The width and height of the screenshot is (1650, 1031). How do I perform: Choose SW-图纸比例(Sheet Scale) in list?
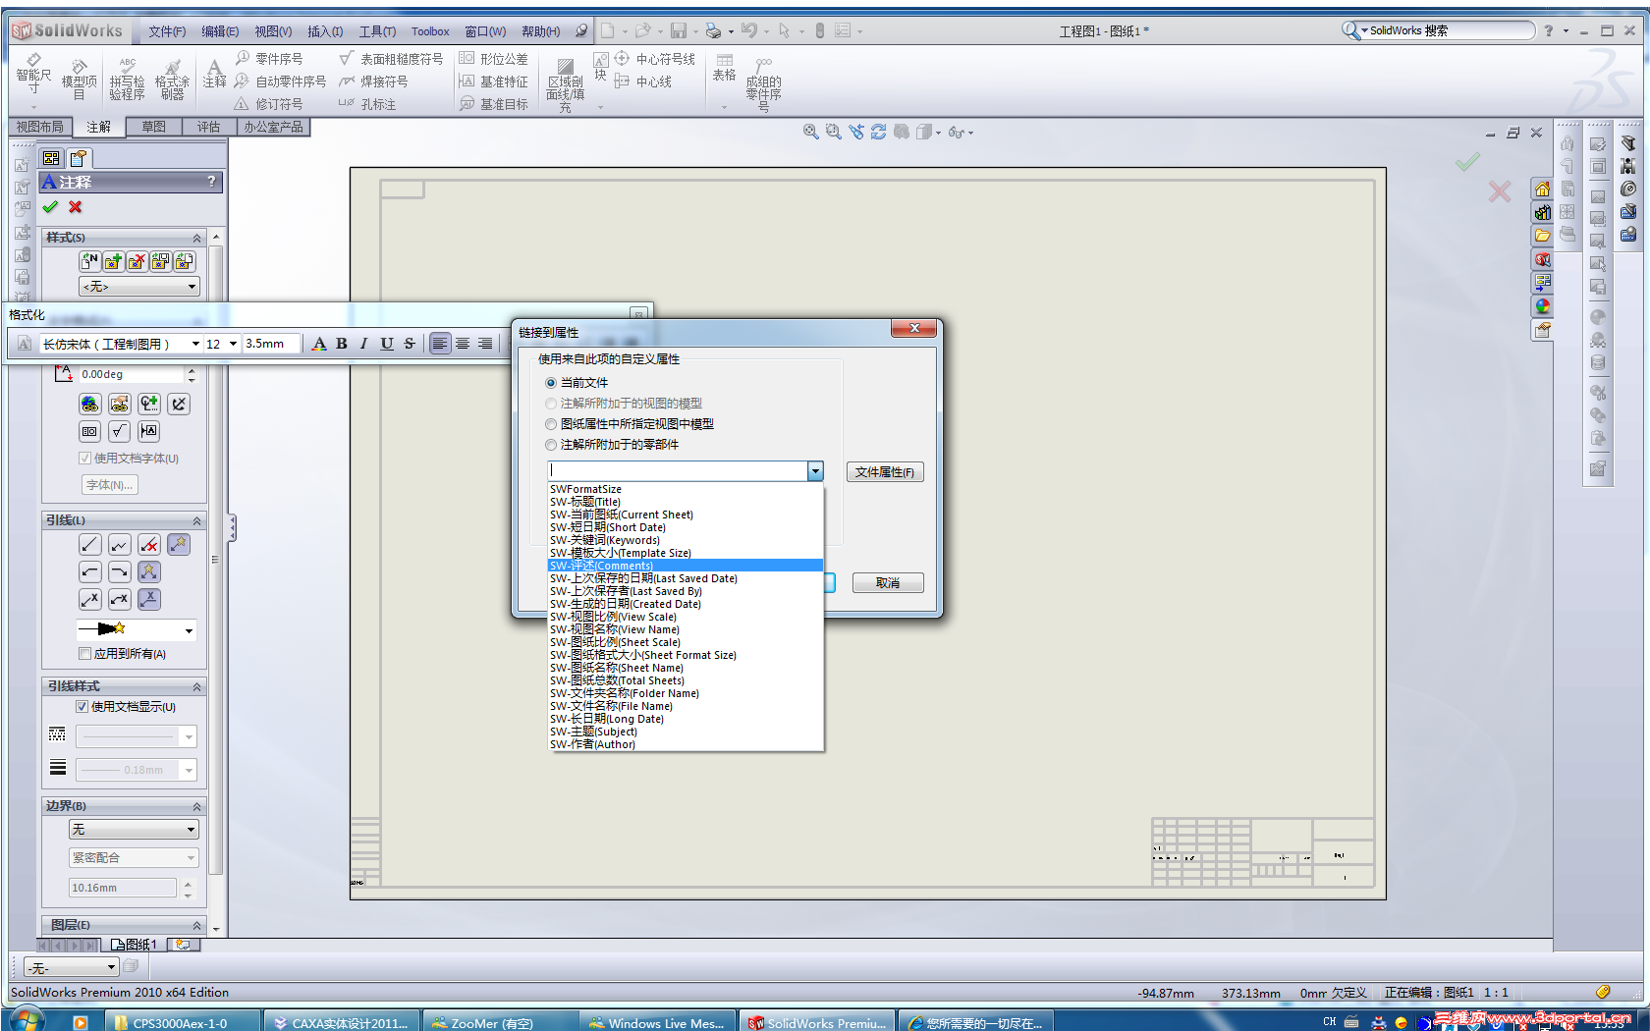click(x=685, y=642)
